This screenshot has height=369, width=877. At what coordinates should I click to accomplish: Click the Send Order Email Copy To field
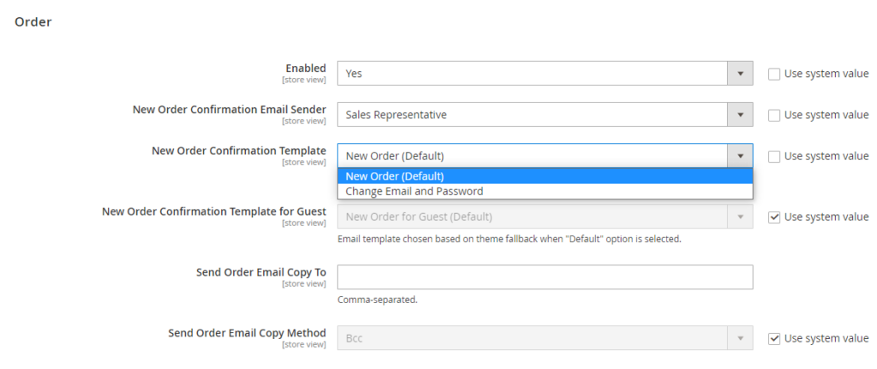tap(545, 277)
